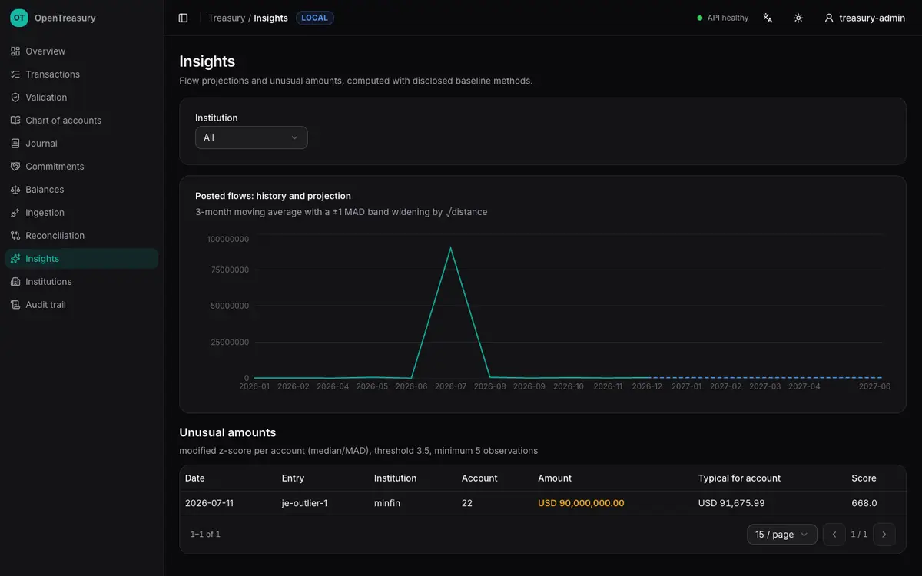Click the Commitments handshake icon

point(15,167)
